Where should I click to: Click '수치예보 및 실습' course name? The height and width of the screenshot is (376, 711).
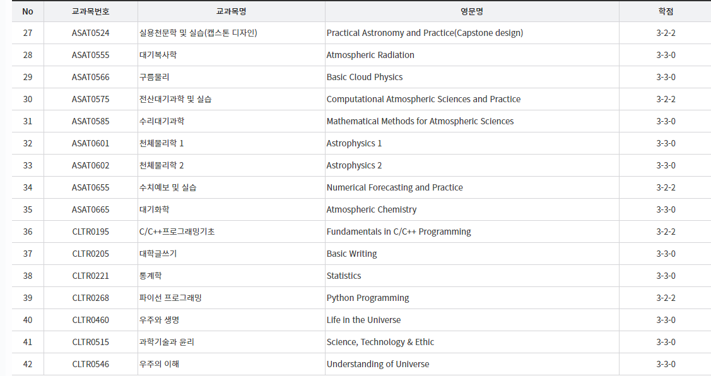tap(168, 187)
